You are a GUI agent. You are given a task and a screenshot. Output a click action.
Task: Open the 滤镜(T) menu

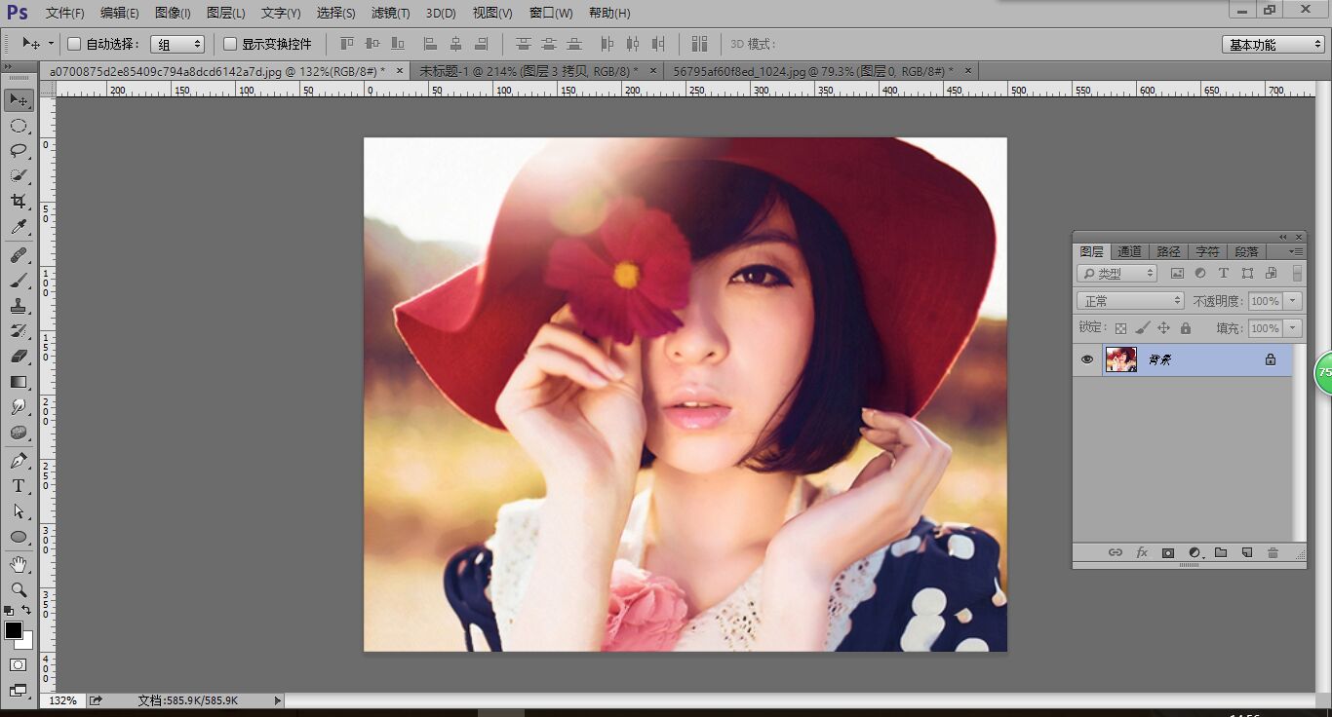tap(390, 13)
